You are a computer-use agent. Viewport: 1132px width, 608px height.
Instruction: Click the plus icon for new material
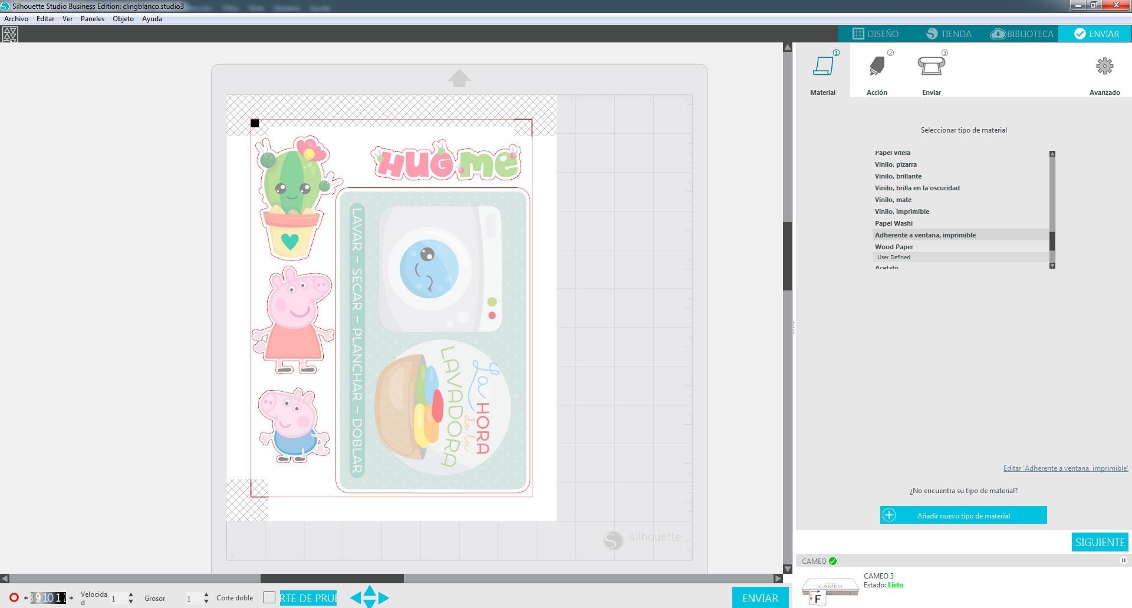click(889, 515)
